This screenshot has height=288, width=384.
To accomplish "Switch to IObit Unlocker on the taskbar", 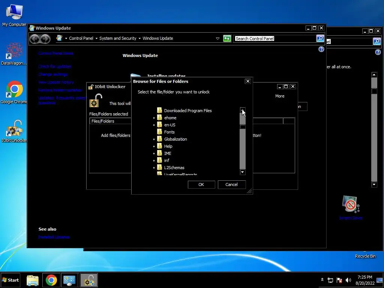I will click(89, 280).
